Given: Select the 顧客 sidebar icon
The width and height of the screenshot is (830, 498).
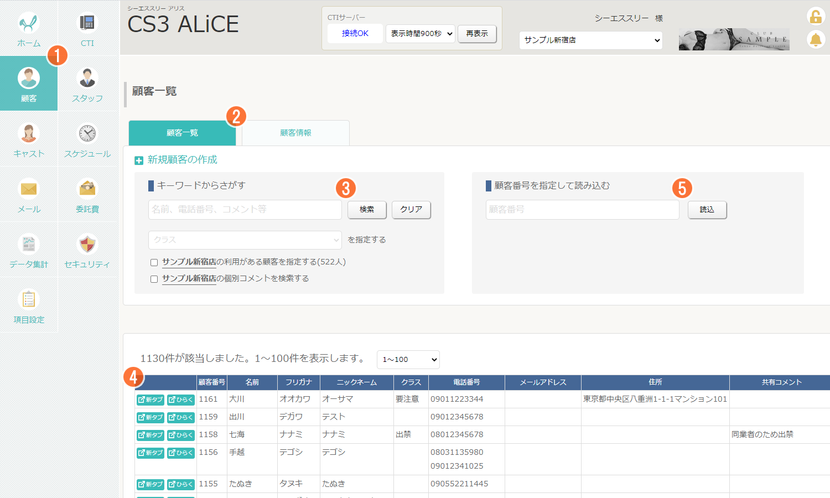Looking at the screenshot, I should 29,79.
